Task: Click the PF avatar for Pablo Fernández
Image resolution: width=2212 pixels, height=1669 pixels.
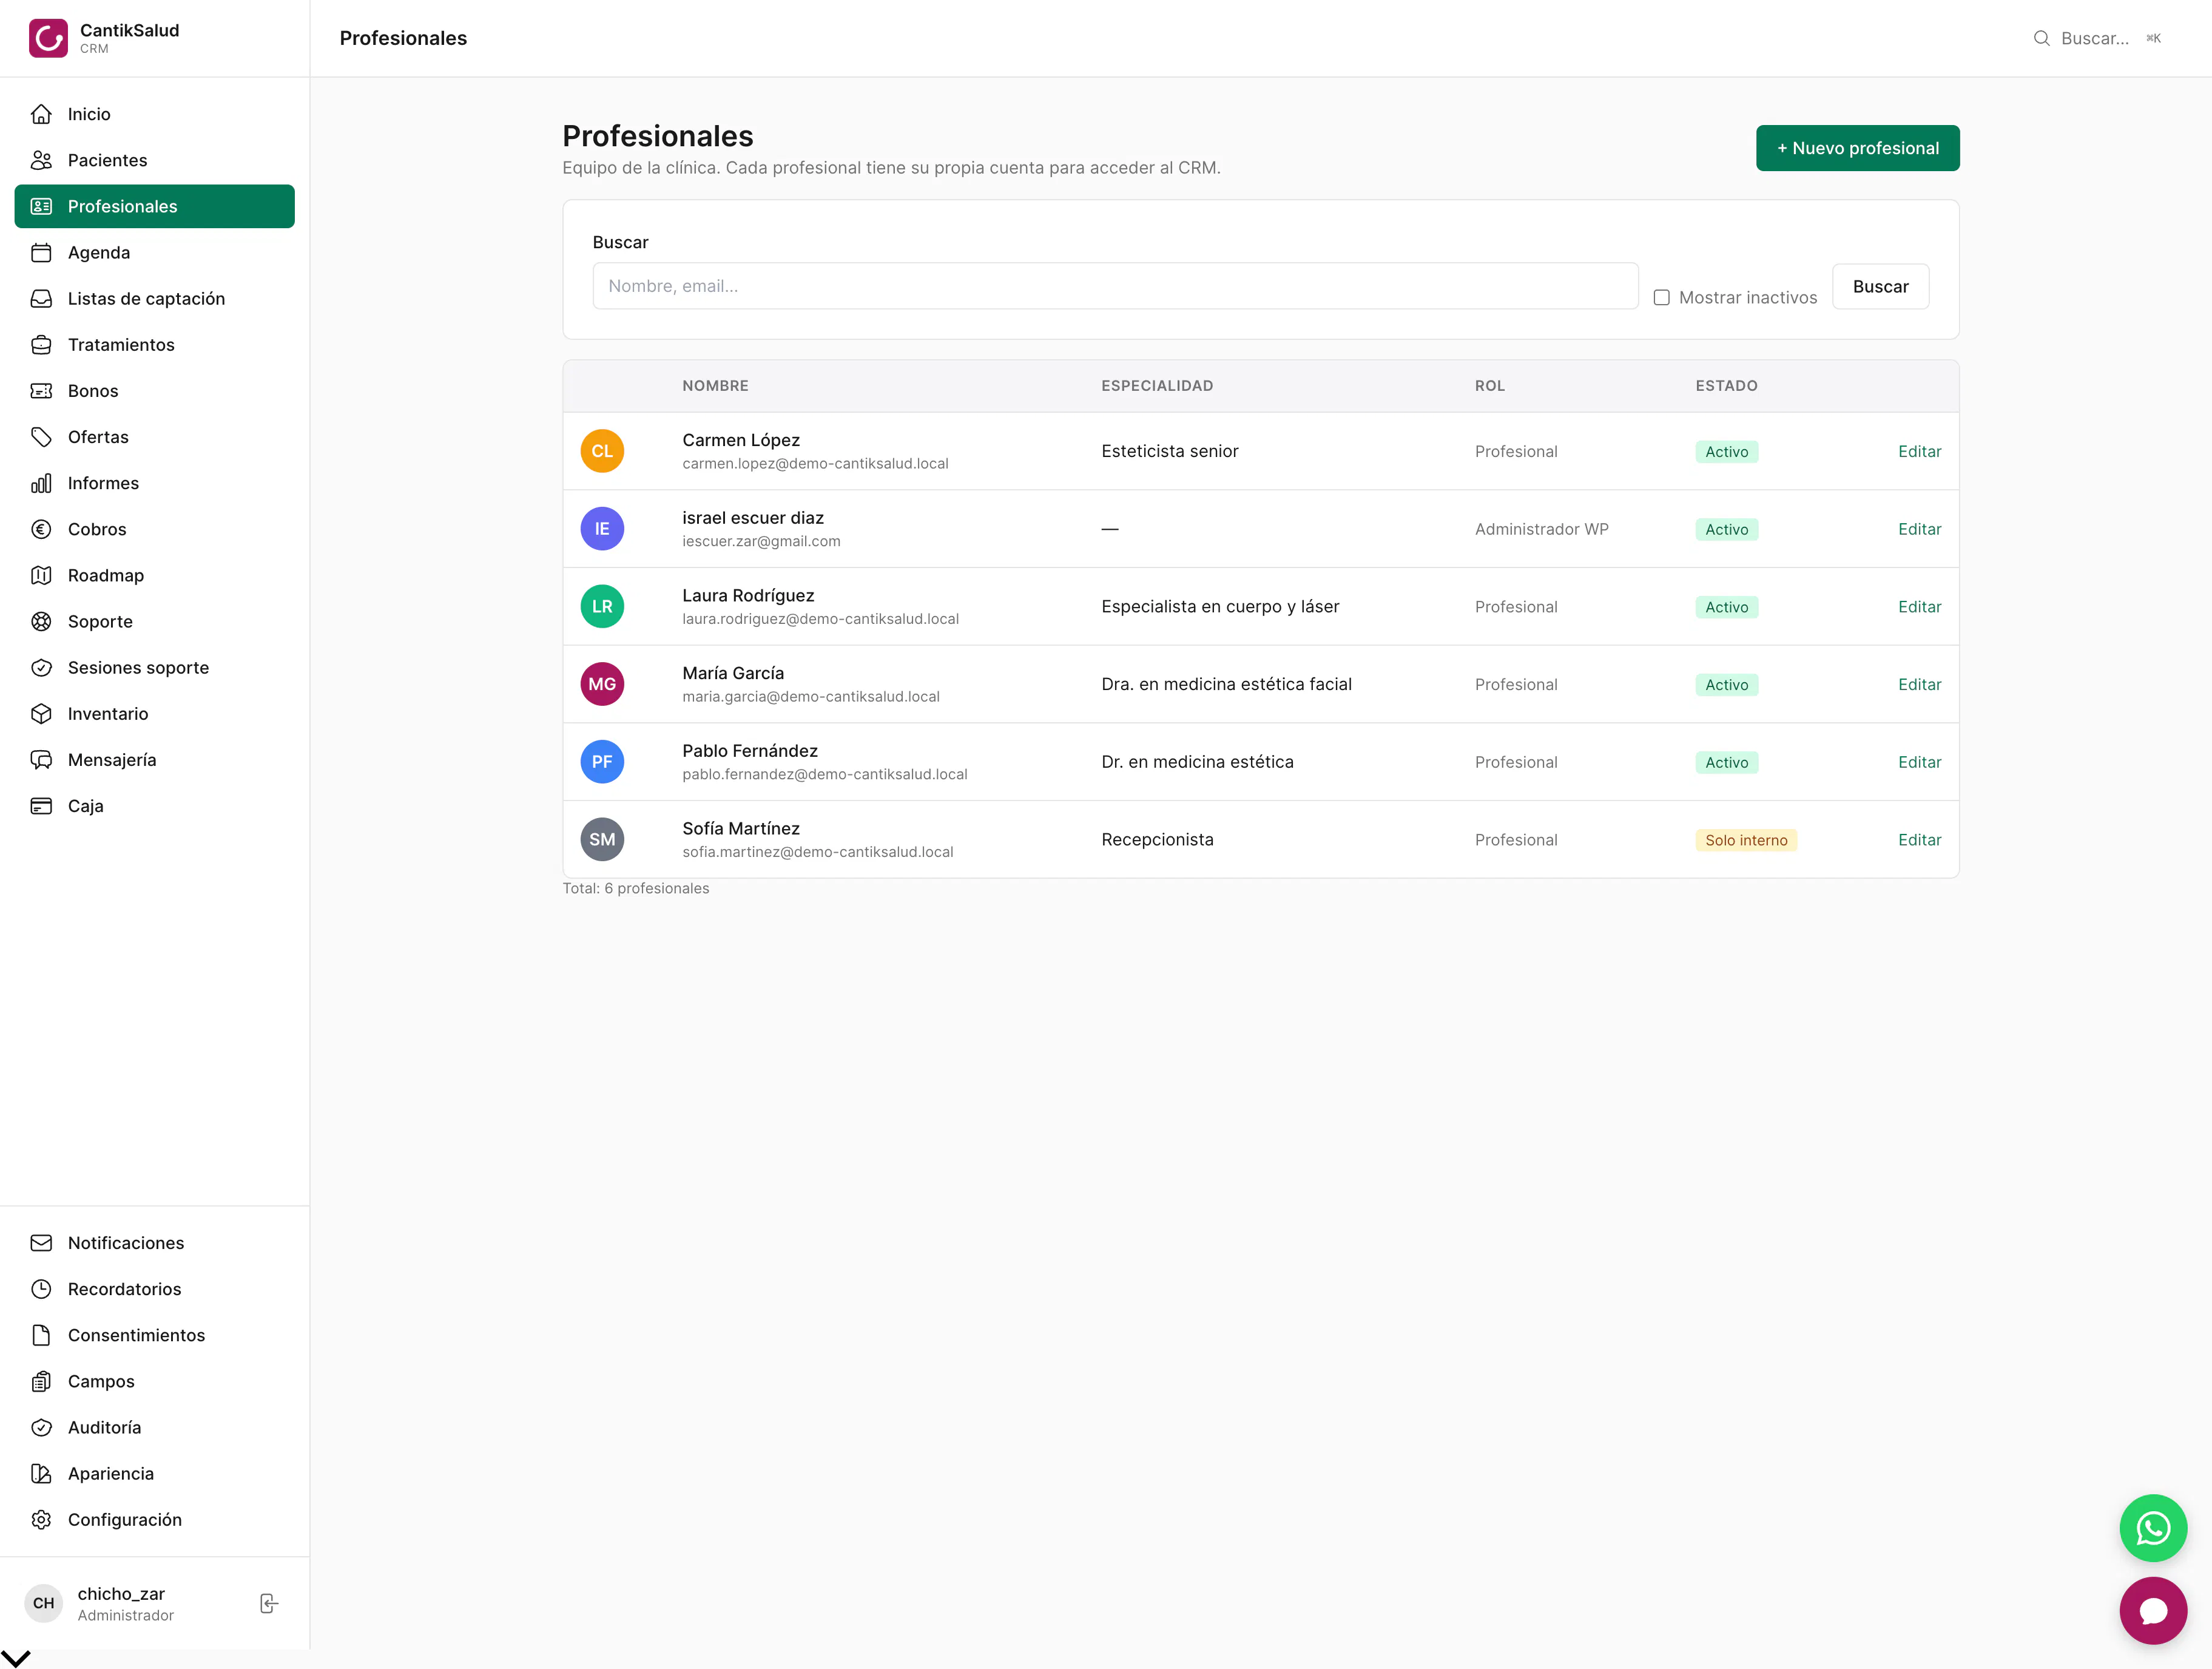Action: [x=602, y=762]
